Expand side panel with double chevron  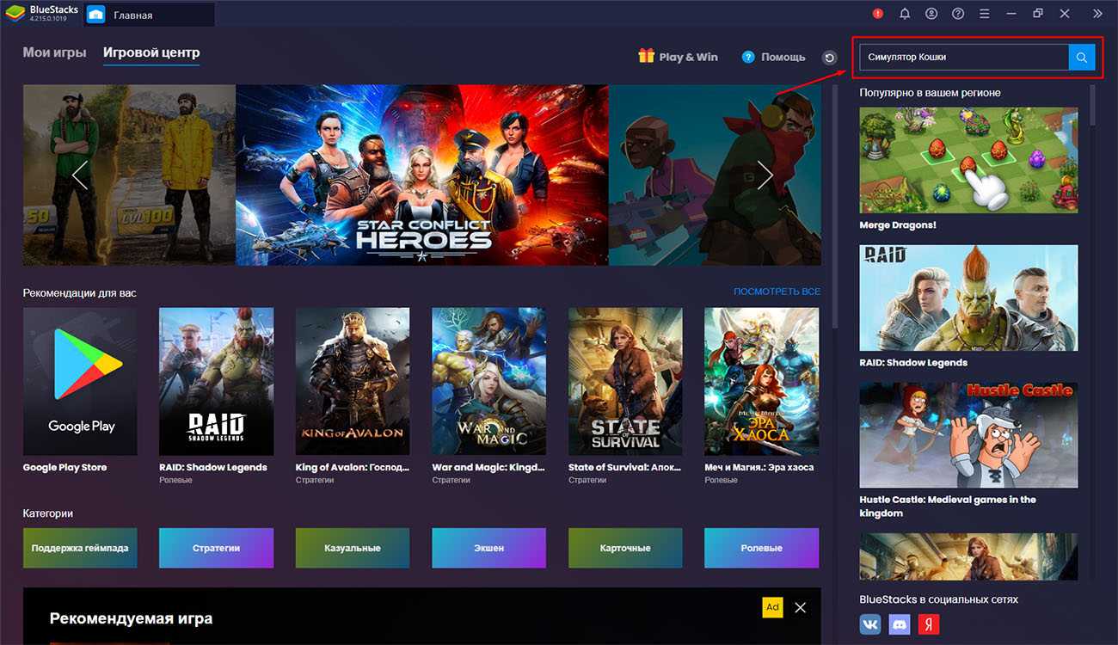click(1097, 14)
